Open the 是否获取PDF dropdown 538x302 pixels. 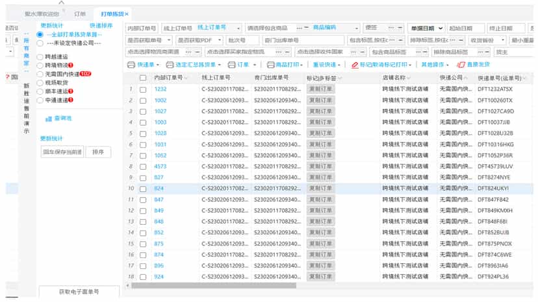[220, 40]
